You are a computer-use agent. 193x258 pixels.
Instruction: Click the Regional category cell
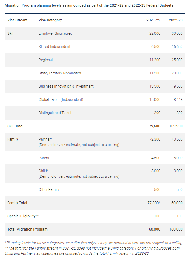tap(46, 60)
